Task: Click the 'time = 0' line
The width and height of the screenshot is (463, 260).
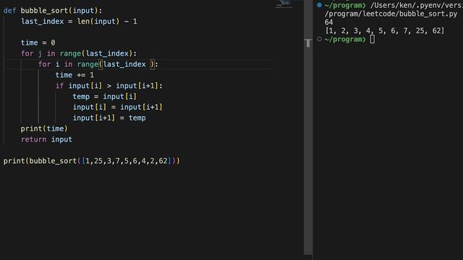Action: [x=38, y=43]
